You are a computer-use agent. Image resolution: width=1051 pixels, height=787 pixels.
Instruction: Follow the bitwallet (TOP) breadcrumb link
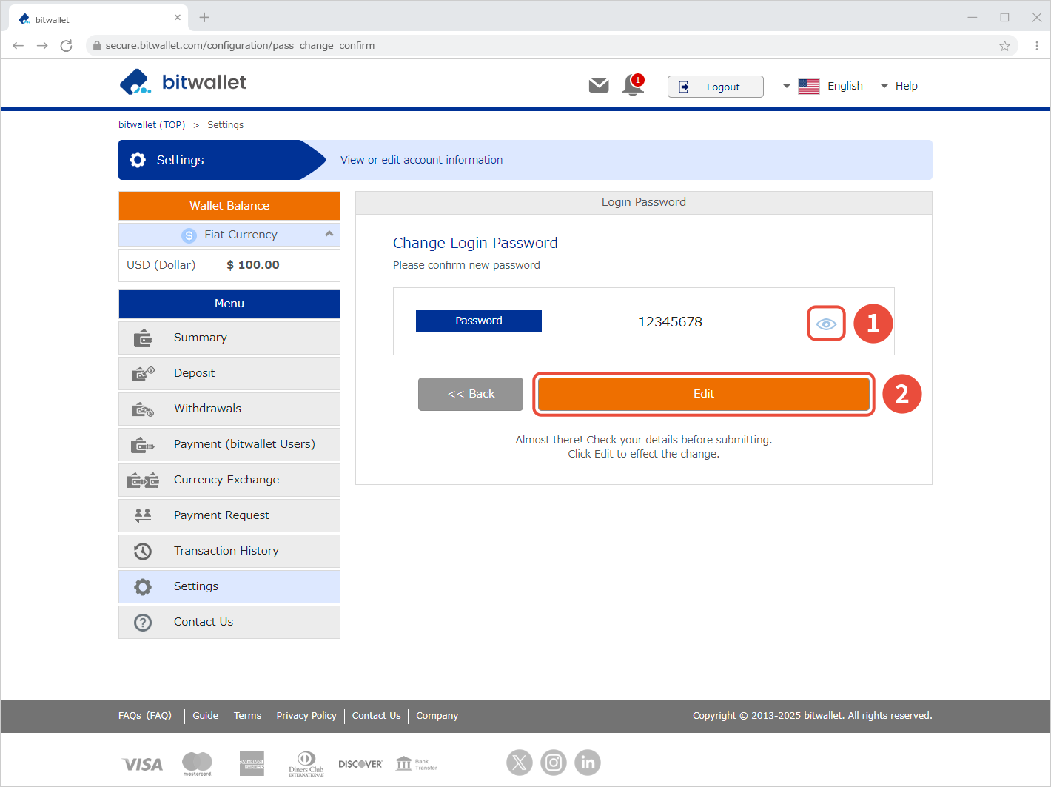coord(152,125)
